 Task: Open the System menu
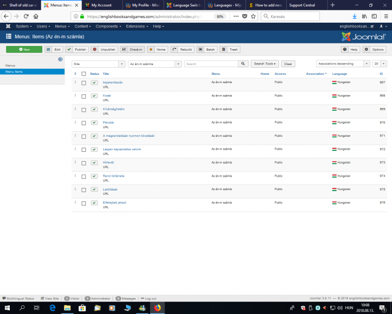pyautogui.click(x=24, y=26)
